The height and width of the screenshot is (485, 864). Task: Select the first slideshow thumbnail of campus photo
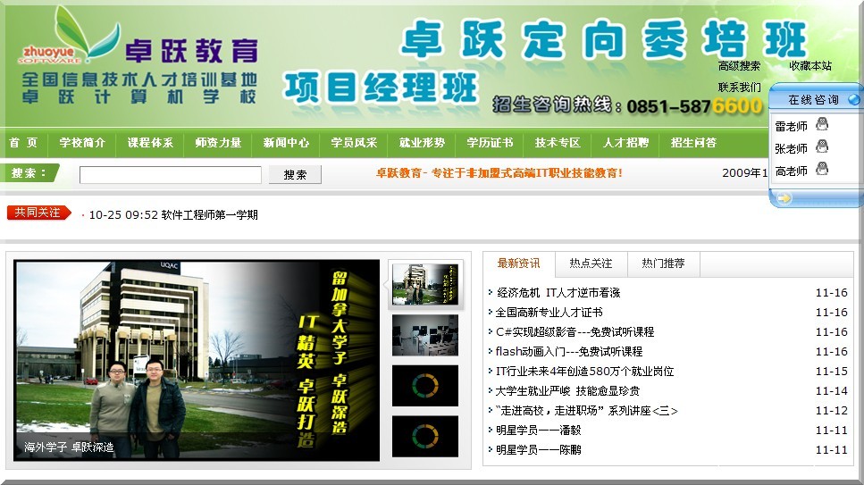425,284
